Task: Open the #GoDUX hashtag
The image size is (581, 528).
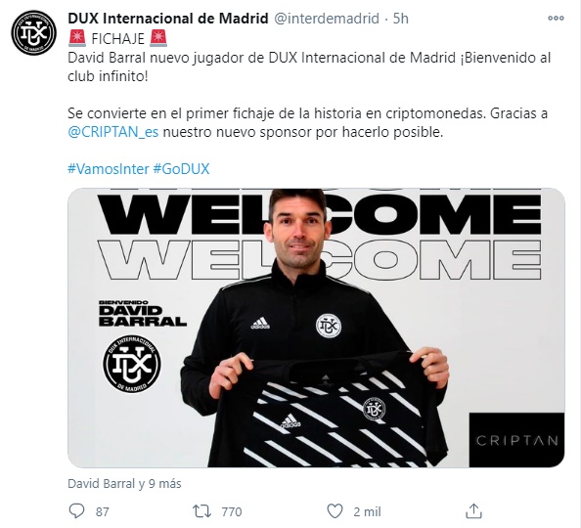Action: [181, 169]
